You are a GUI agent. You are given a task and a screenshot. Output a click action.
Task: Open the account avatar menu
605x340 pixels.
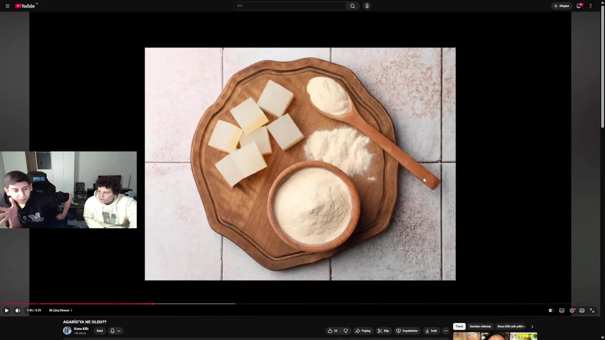click(590, 6)
